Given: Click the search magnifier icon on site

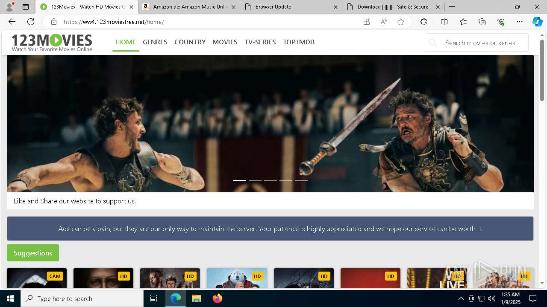Looking at the screenshot, I should 433,43.
